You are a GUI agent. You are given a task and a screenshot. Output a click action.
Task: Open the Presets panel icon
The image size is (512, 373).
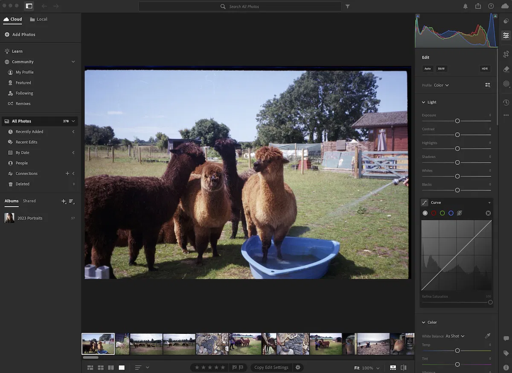(506, 21)
